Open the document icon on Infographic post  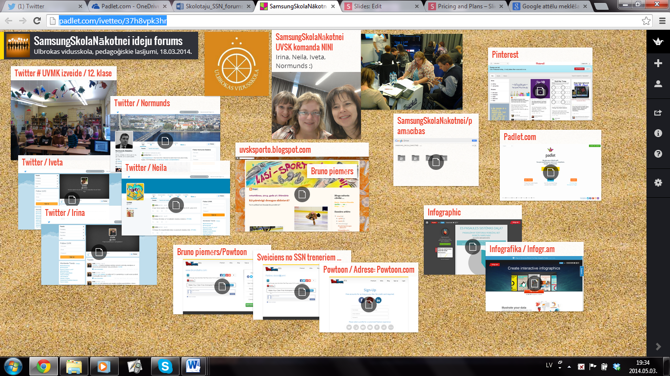(472, 247)
